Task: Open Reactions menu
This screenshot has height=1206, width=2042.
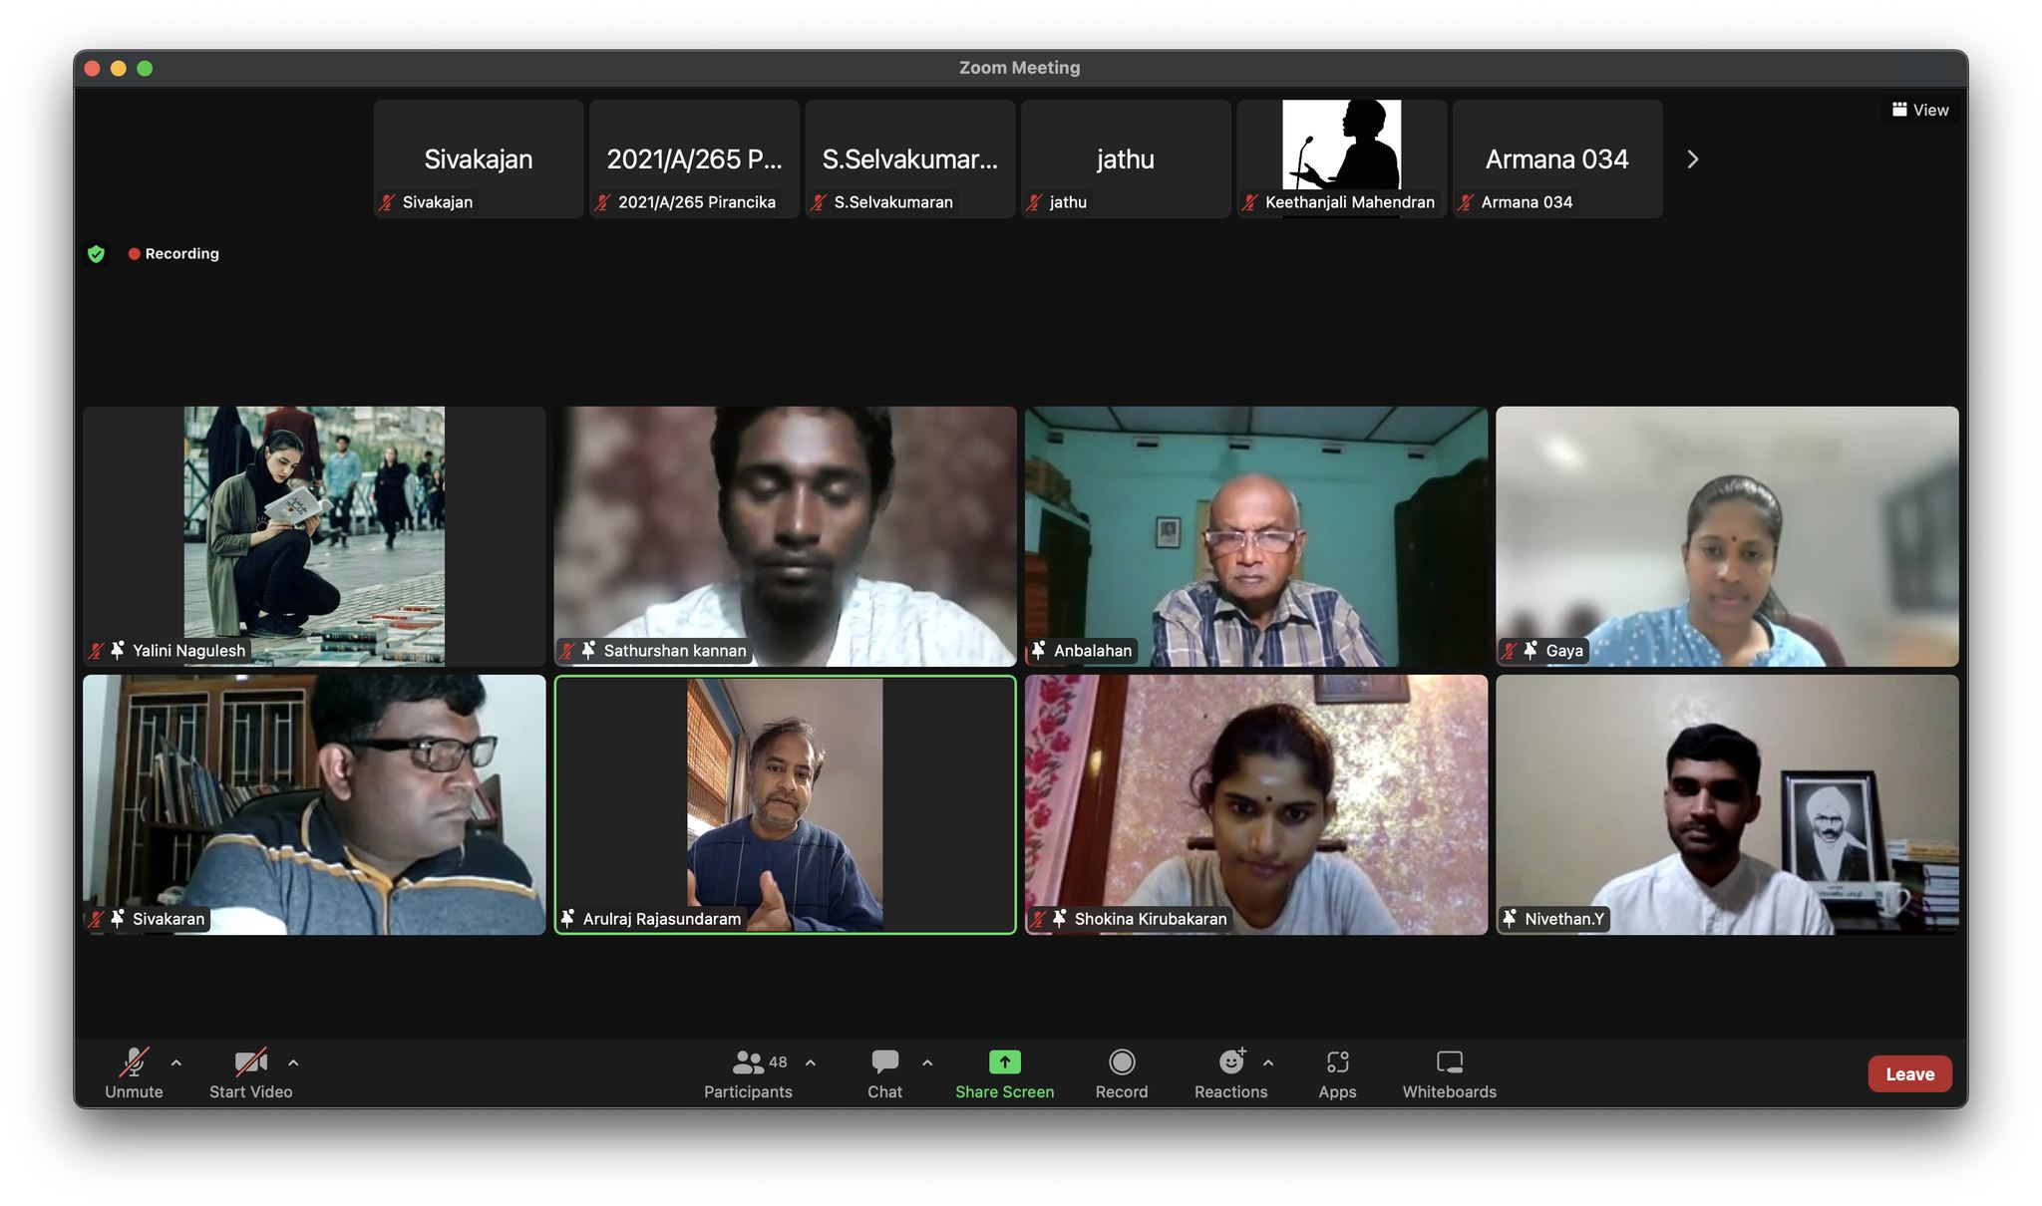Action: click(1230, 1073)
